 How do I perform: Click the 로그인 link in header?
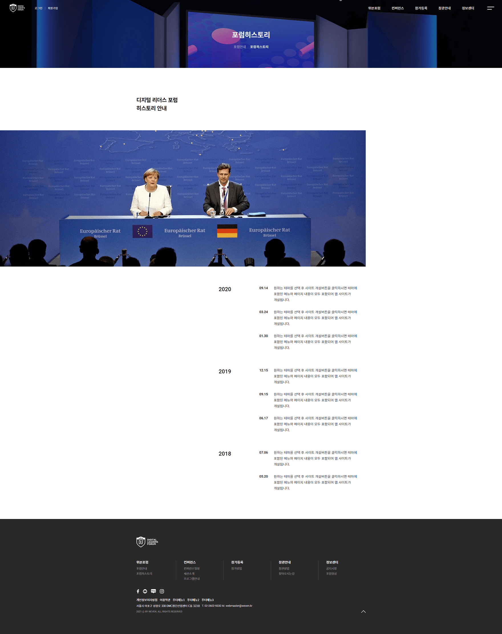(x=39, y=8)
